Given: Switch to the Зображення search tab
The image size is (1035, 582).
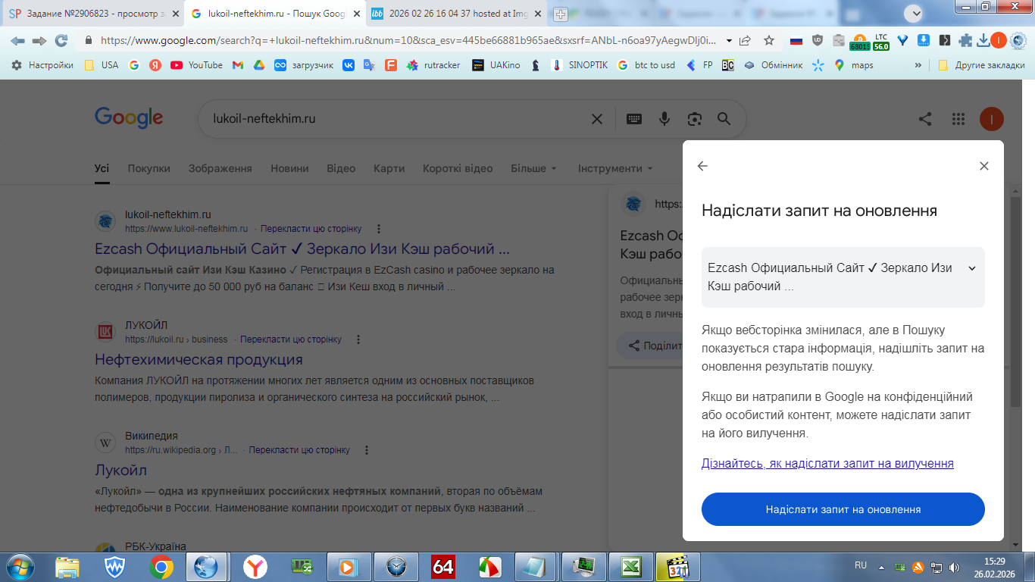Looking at the screenshot, I should pyautogui.click(x=220, y=168).
